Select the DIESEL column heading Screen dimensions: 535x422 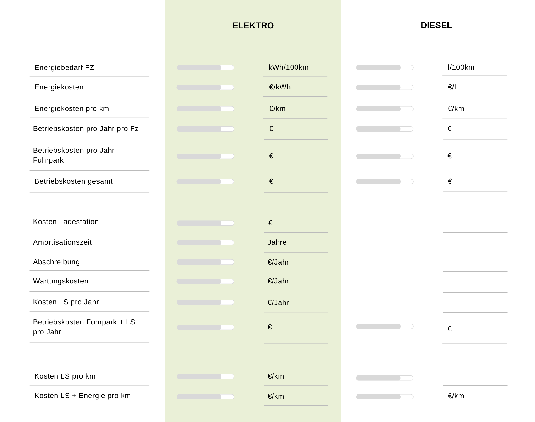pos(436,25)
